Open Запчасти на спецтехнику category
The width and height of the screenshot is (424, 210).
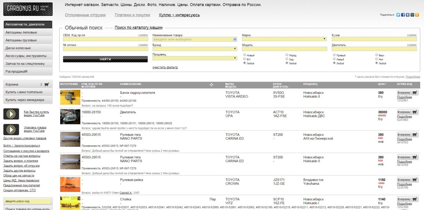tap(28, 64)
